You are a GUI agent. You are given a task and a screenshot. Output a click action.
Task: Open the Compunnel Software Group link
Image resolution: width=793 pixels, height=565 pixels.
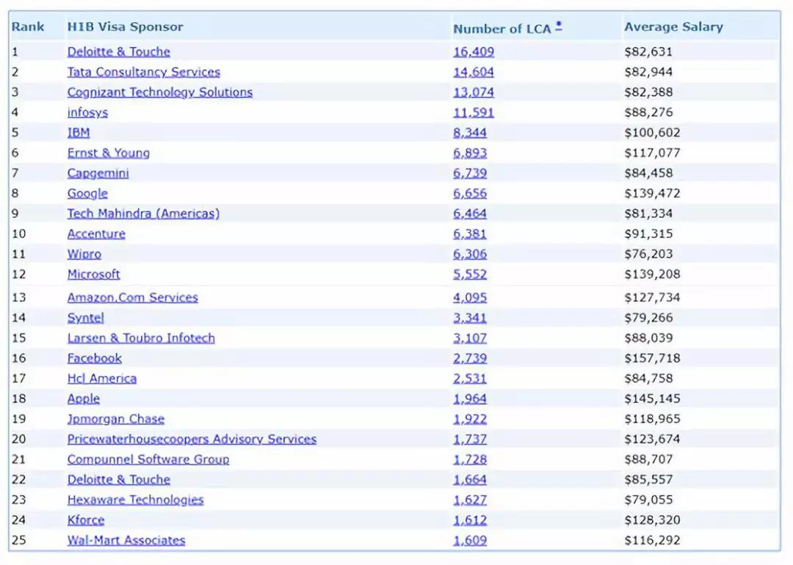pos(148,459)
